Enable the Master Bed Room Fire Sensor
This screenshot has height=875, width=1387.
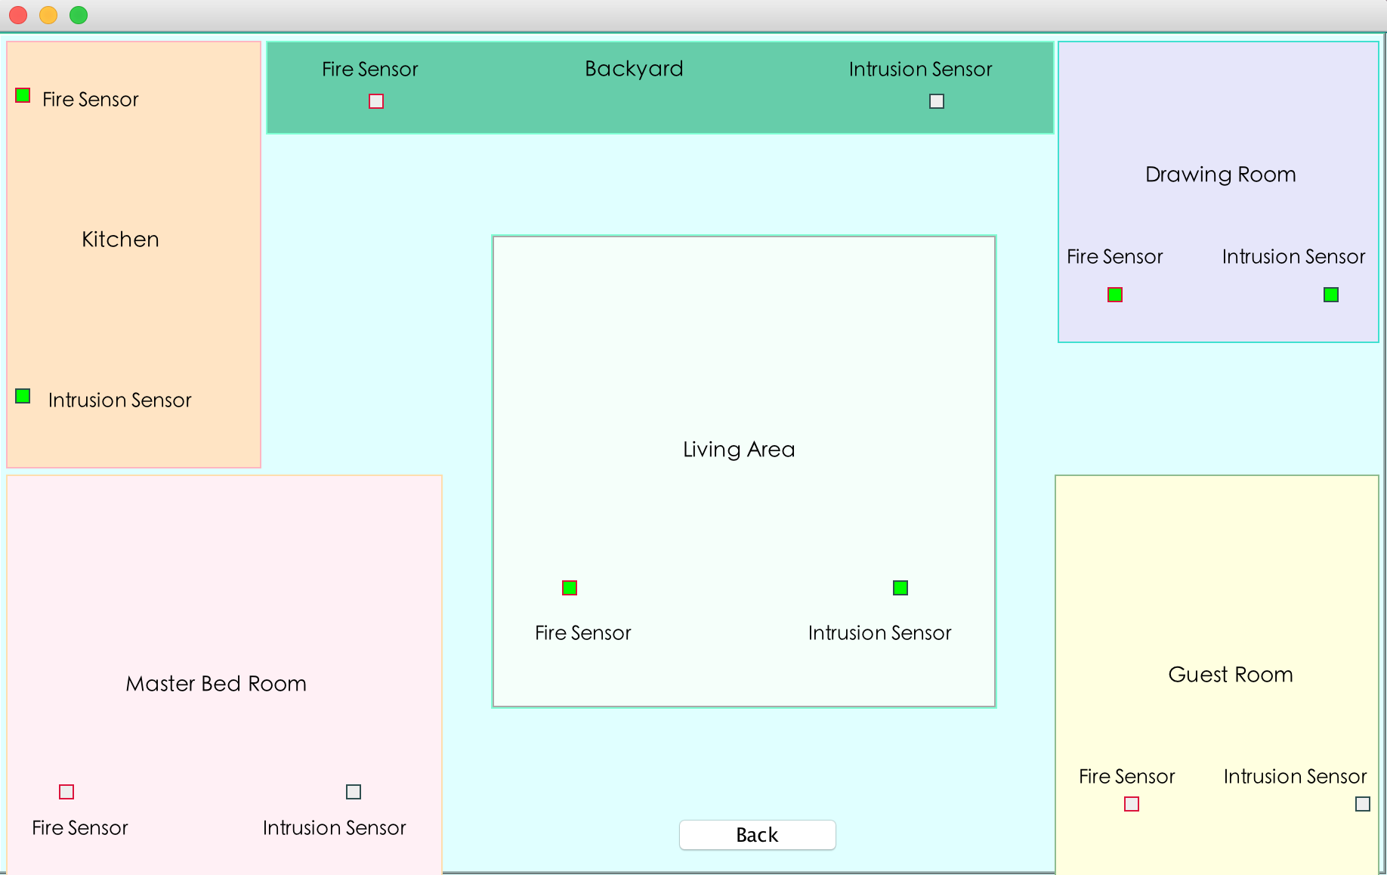point(66,791)
